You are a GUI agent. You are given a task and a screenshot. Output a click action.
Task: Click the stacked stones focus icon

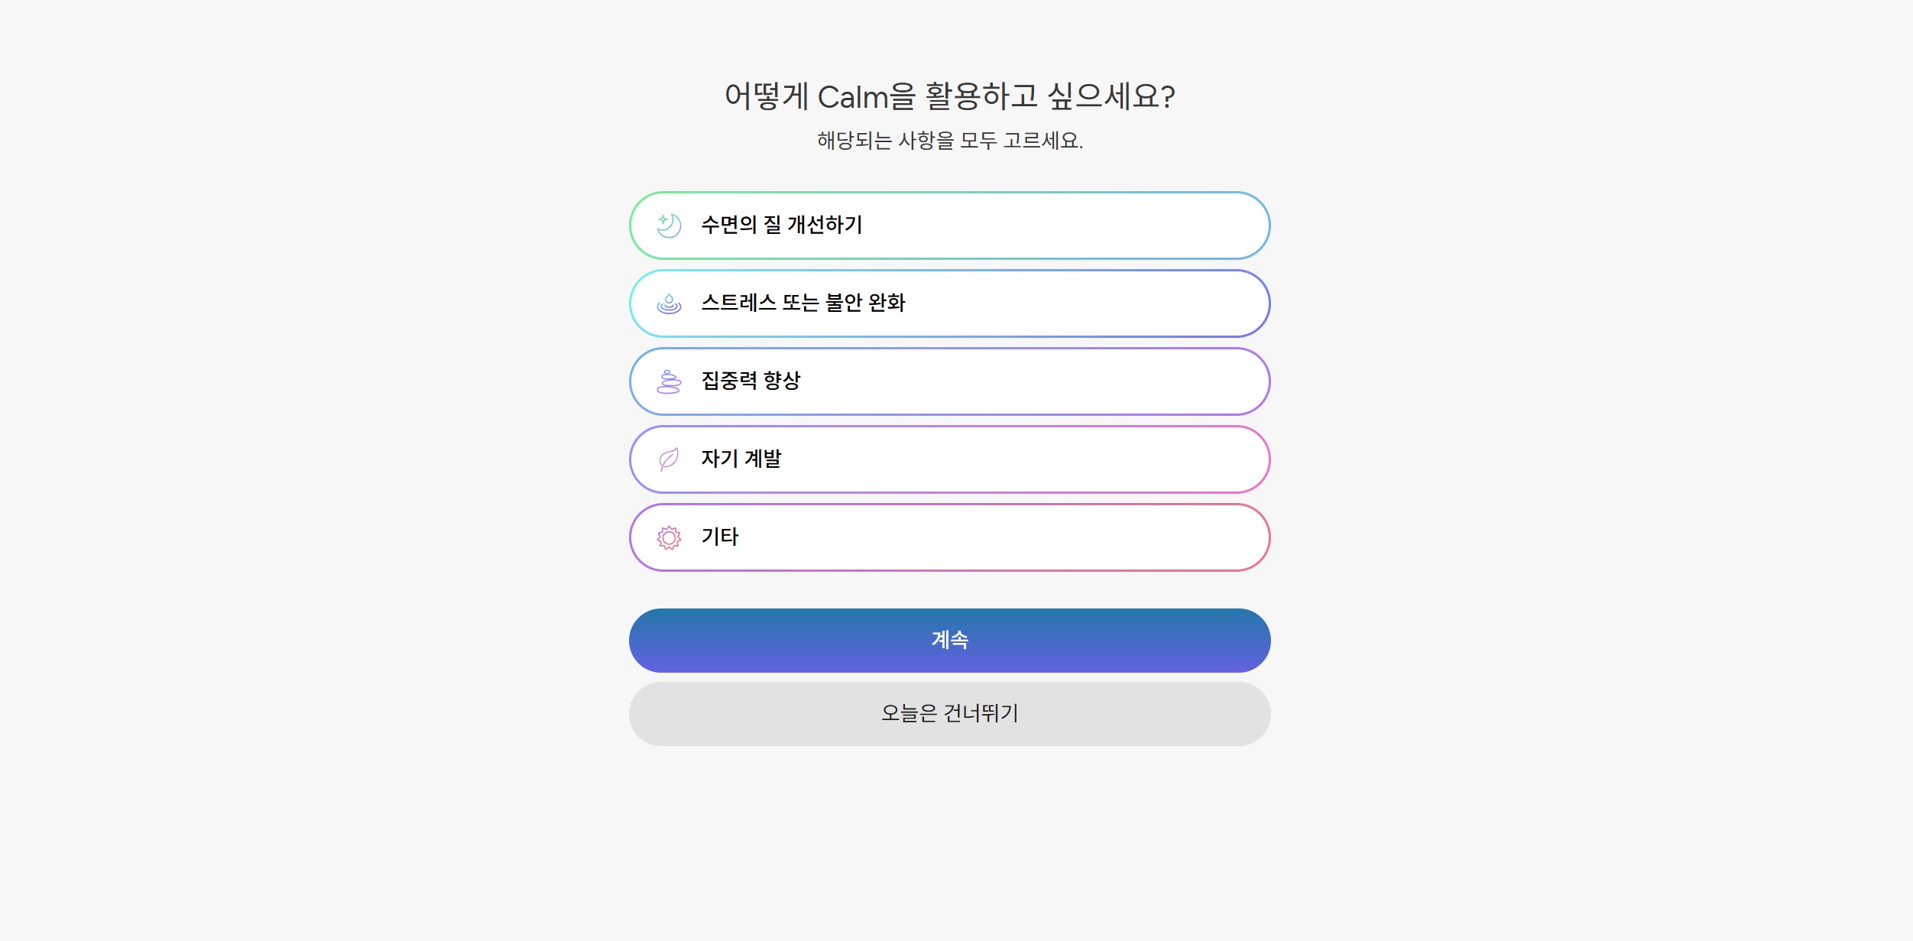669,381
